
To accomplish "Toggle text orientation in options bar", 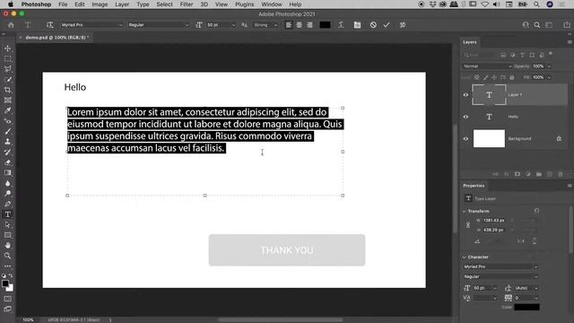I will [x=50, y=25].
